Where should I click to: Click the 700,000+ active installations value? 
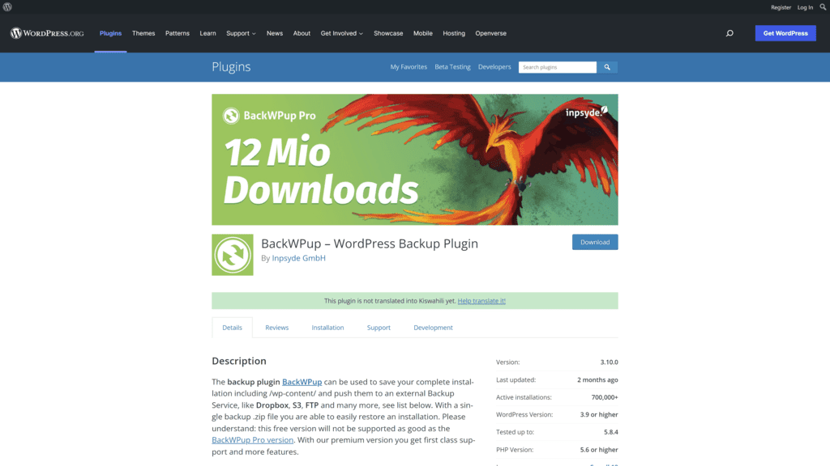(605, 396)
